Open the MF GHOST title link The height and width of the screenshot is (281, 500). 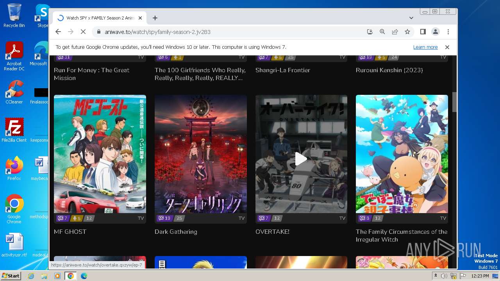coord(71,232)
